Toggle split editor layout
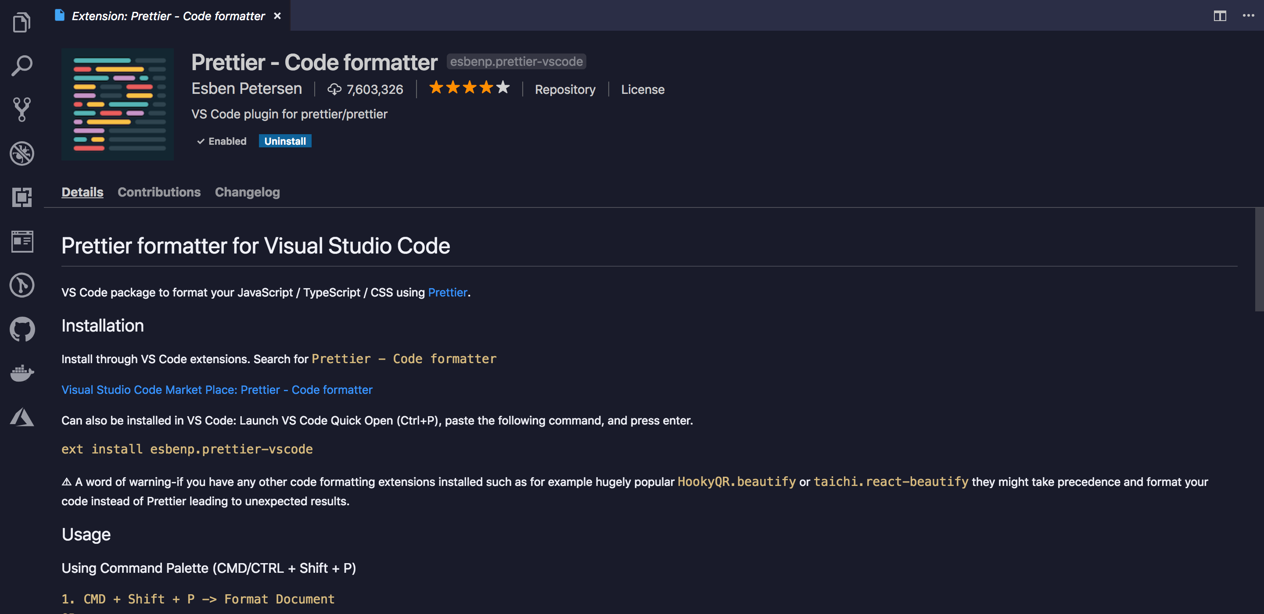1264x614 pixels. tap(1220, 16)
